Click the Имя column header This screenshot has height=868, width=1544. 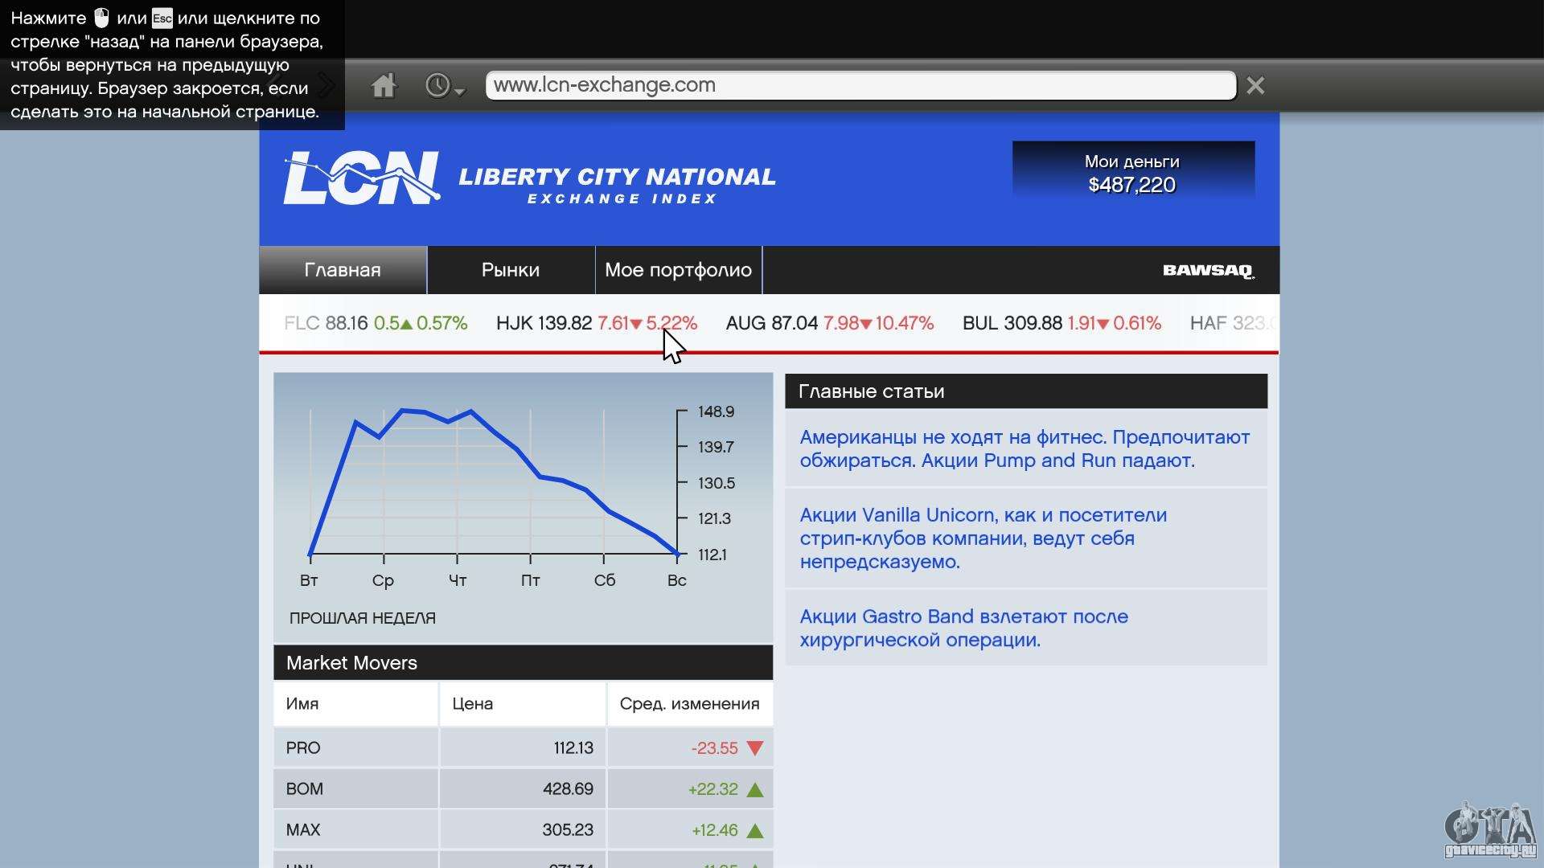pyautogui.click(x=355, y=704)
